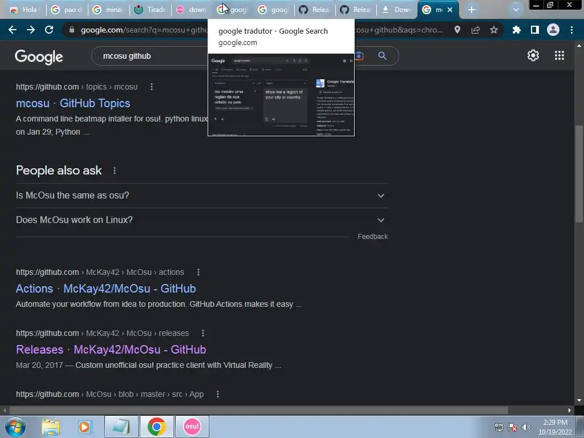
Task: Switch to the 'Tirade' tab
Action: point(151,10)
